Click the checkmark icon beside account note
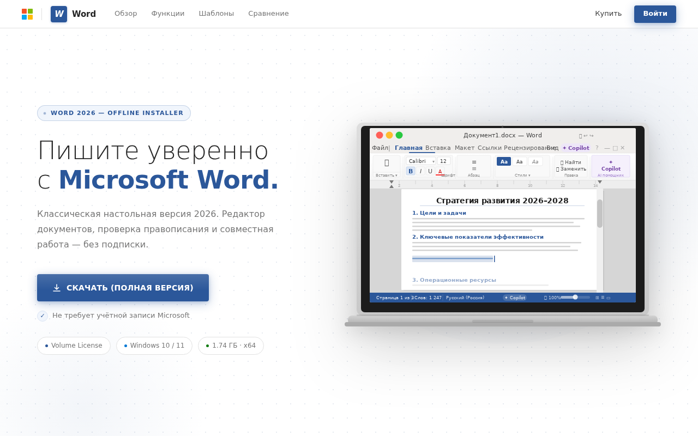698x436 pixels. click(x=43, y=316)
